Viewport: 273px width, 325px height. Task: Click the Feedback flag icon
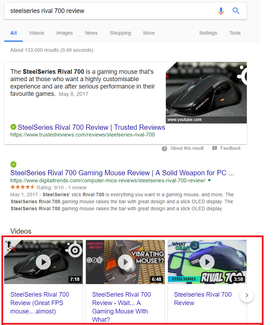(x=215, y=148)
